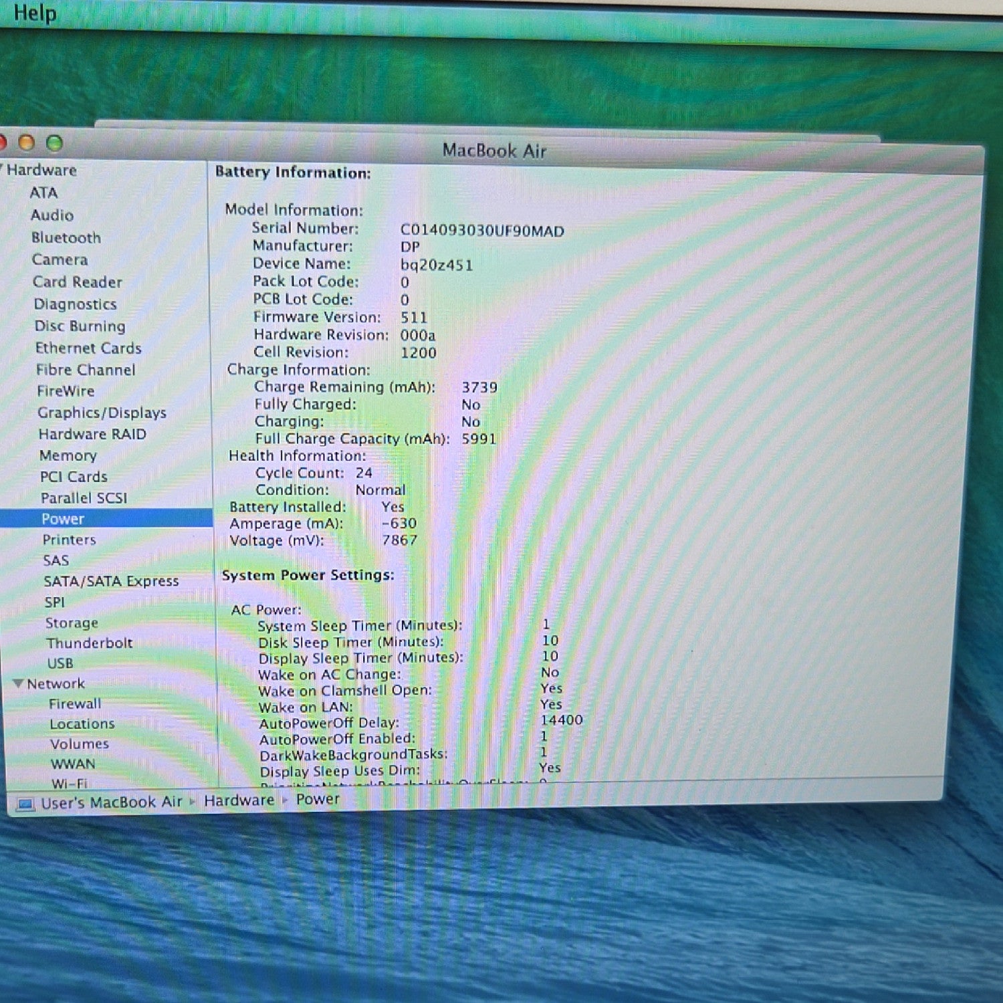This screenshot has width=1003, height=1003.
Task: Click the Firmware Version value 511
Action: [x=414, y=318]
